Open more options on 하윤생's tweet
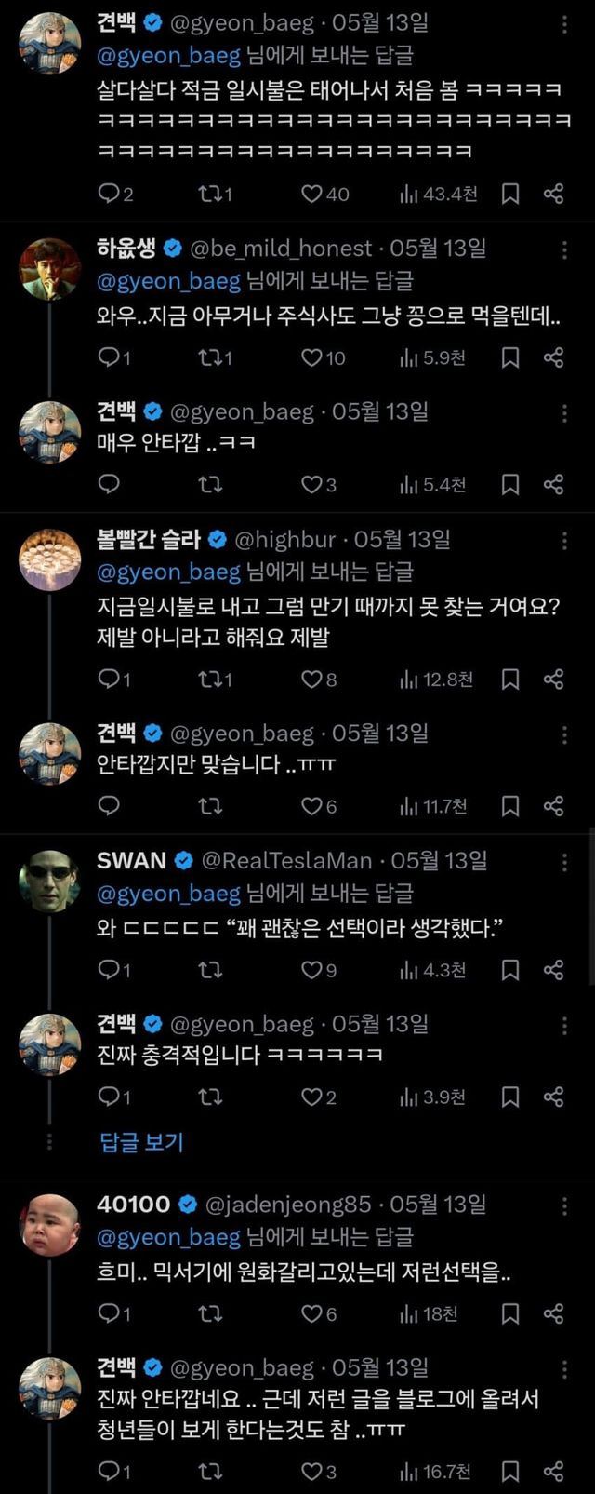 (x=564, y=249)
